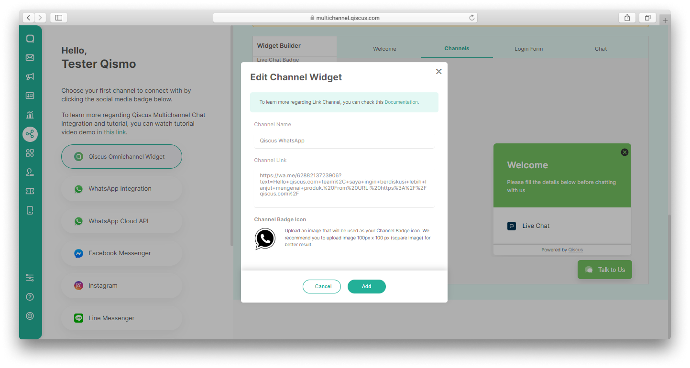Viewport: 690px width, 368px height.
Task: Select Live Chat row in widget preview
Action: pos(562,226)
